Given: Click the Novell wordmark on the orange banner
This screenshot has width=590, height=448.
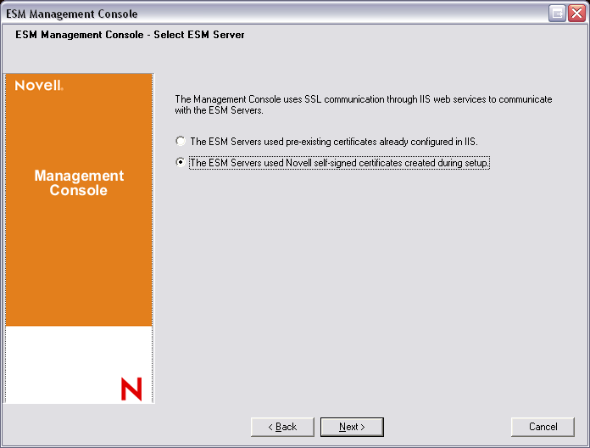Looking at the screenshot, I should [x=39, y=86].
